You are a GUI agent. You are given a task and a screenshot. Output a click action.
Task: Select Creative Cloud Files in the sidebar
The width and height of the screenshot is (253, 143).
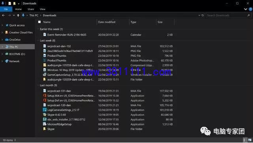click(21, 32)
